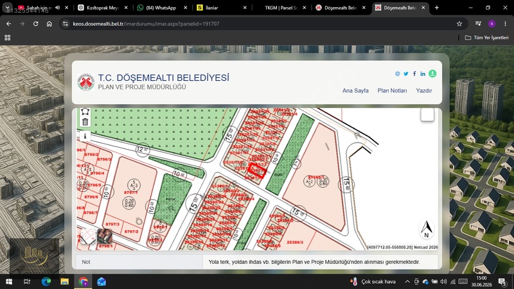Open the apps grid in bookmarks bar

[x=8, y=38]
